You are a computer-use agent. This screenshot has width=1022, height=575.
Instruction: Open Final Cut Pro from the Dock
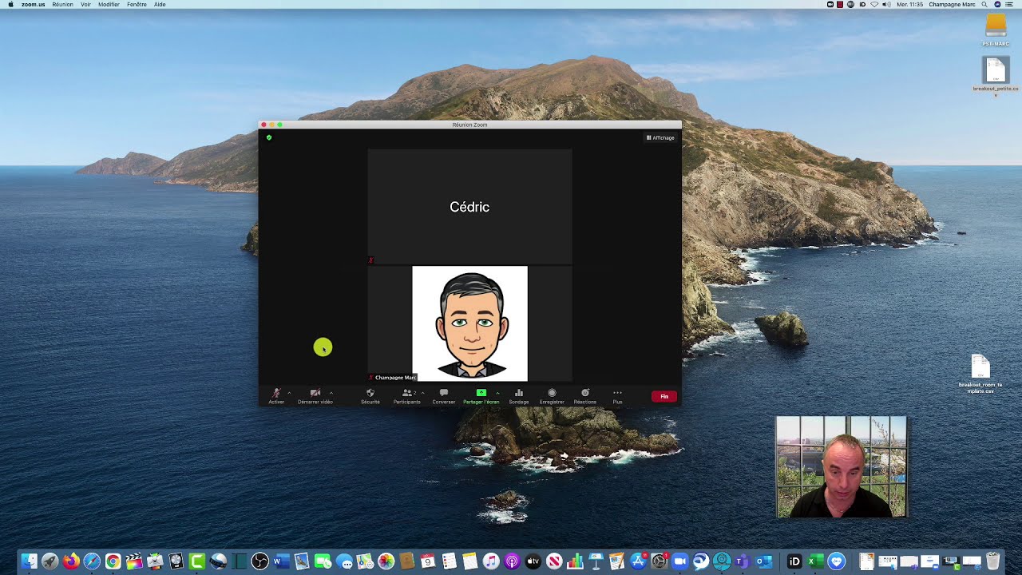coord(133,561)
